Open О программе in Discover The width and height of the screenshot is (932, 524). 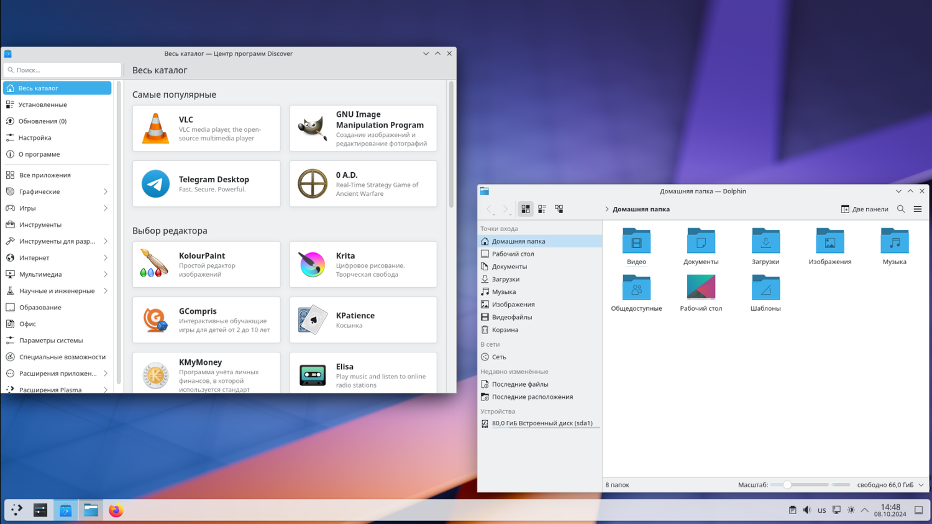(57, 154)
